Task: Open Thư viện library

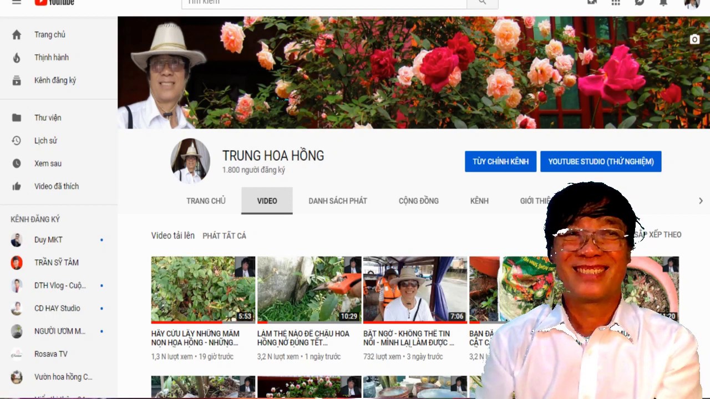Action: (59, 117)
